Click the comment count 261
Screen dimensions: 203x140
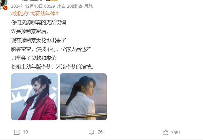tap(101, 132)
